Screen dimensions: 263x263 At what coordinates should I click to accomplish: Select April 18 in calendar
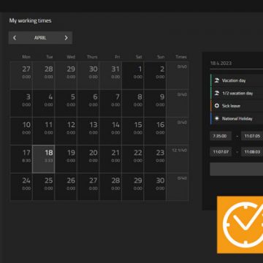tap(44, 159)
